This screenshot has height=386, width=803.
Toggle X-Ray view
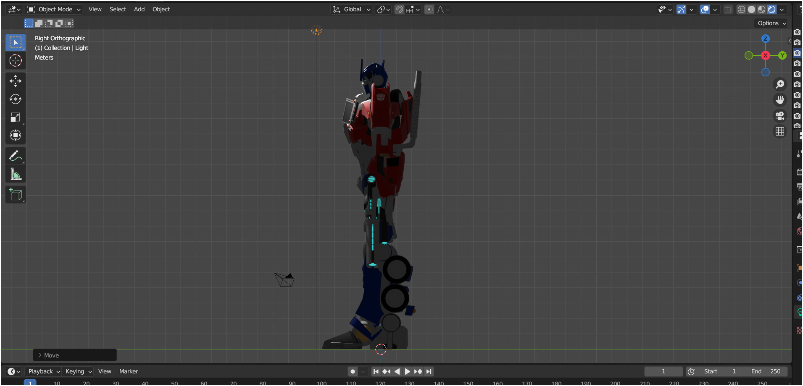click(x=728, y=9)
